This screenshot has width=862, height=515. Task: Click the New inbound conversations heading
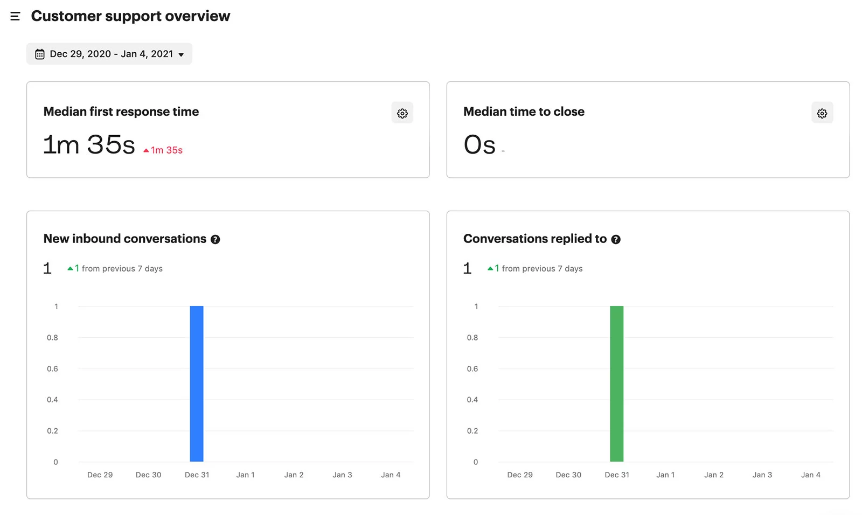125,239
